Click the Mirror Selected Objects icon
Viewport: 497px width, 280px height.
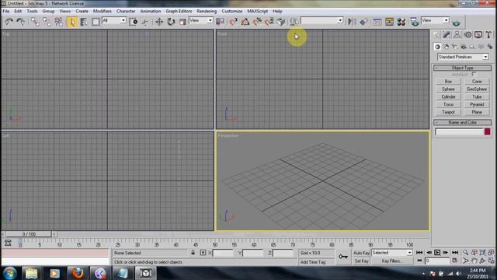[x=352, y=22]
